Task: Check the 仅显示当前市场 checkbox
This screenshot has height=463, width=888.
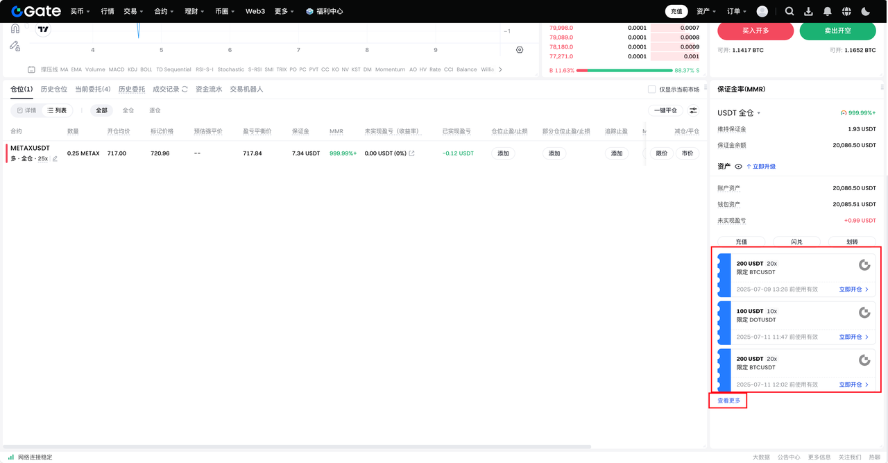Action: 651,90
